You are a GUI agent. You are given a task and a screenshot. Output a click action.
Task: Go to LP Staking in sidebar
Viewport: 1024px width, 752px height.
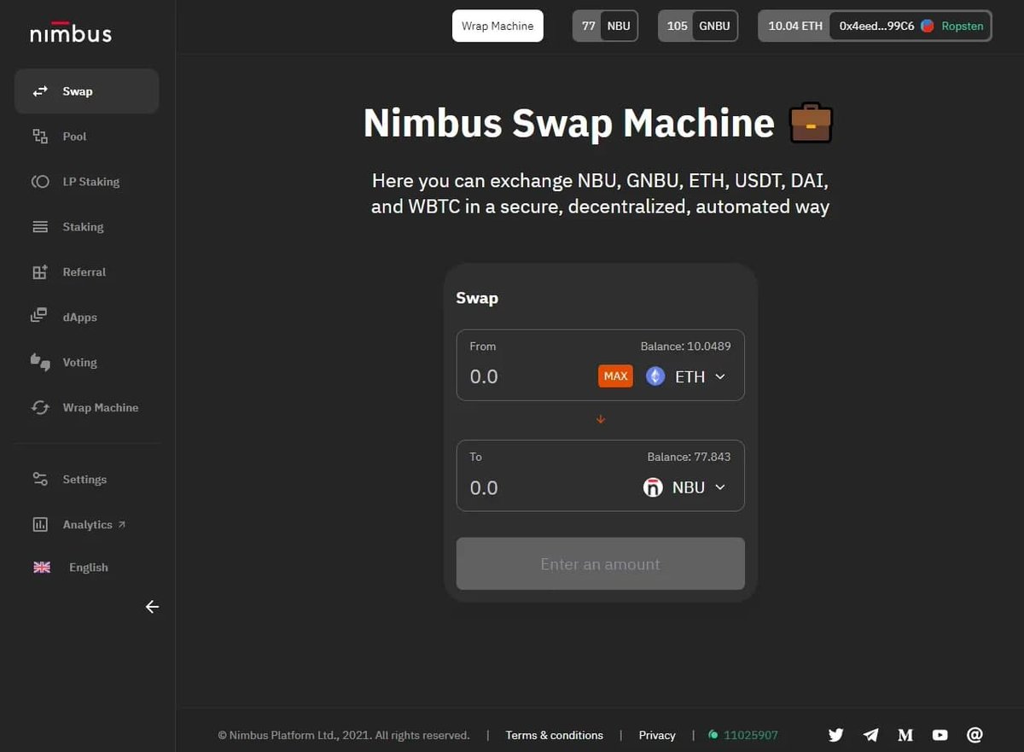pyautogui.click(x=90, y=182)
